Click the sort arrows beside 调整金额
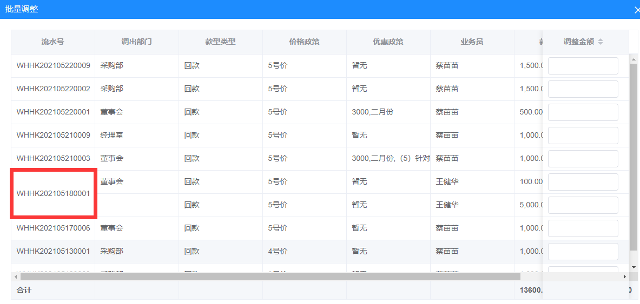Screen dimensions: 640x304 tap(601, 42)
